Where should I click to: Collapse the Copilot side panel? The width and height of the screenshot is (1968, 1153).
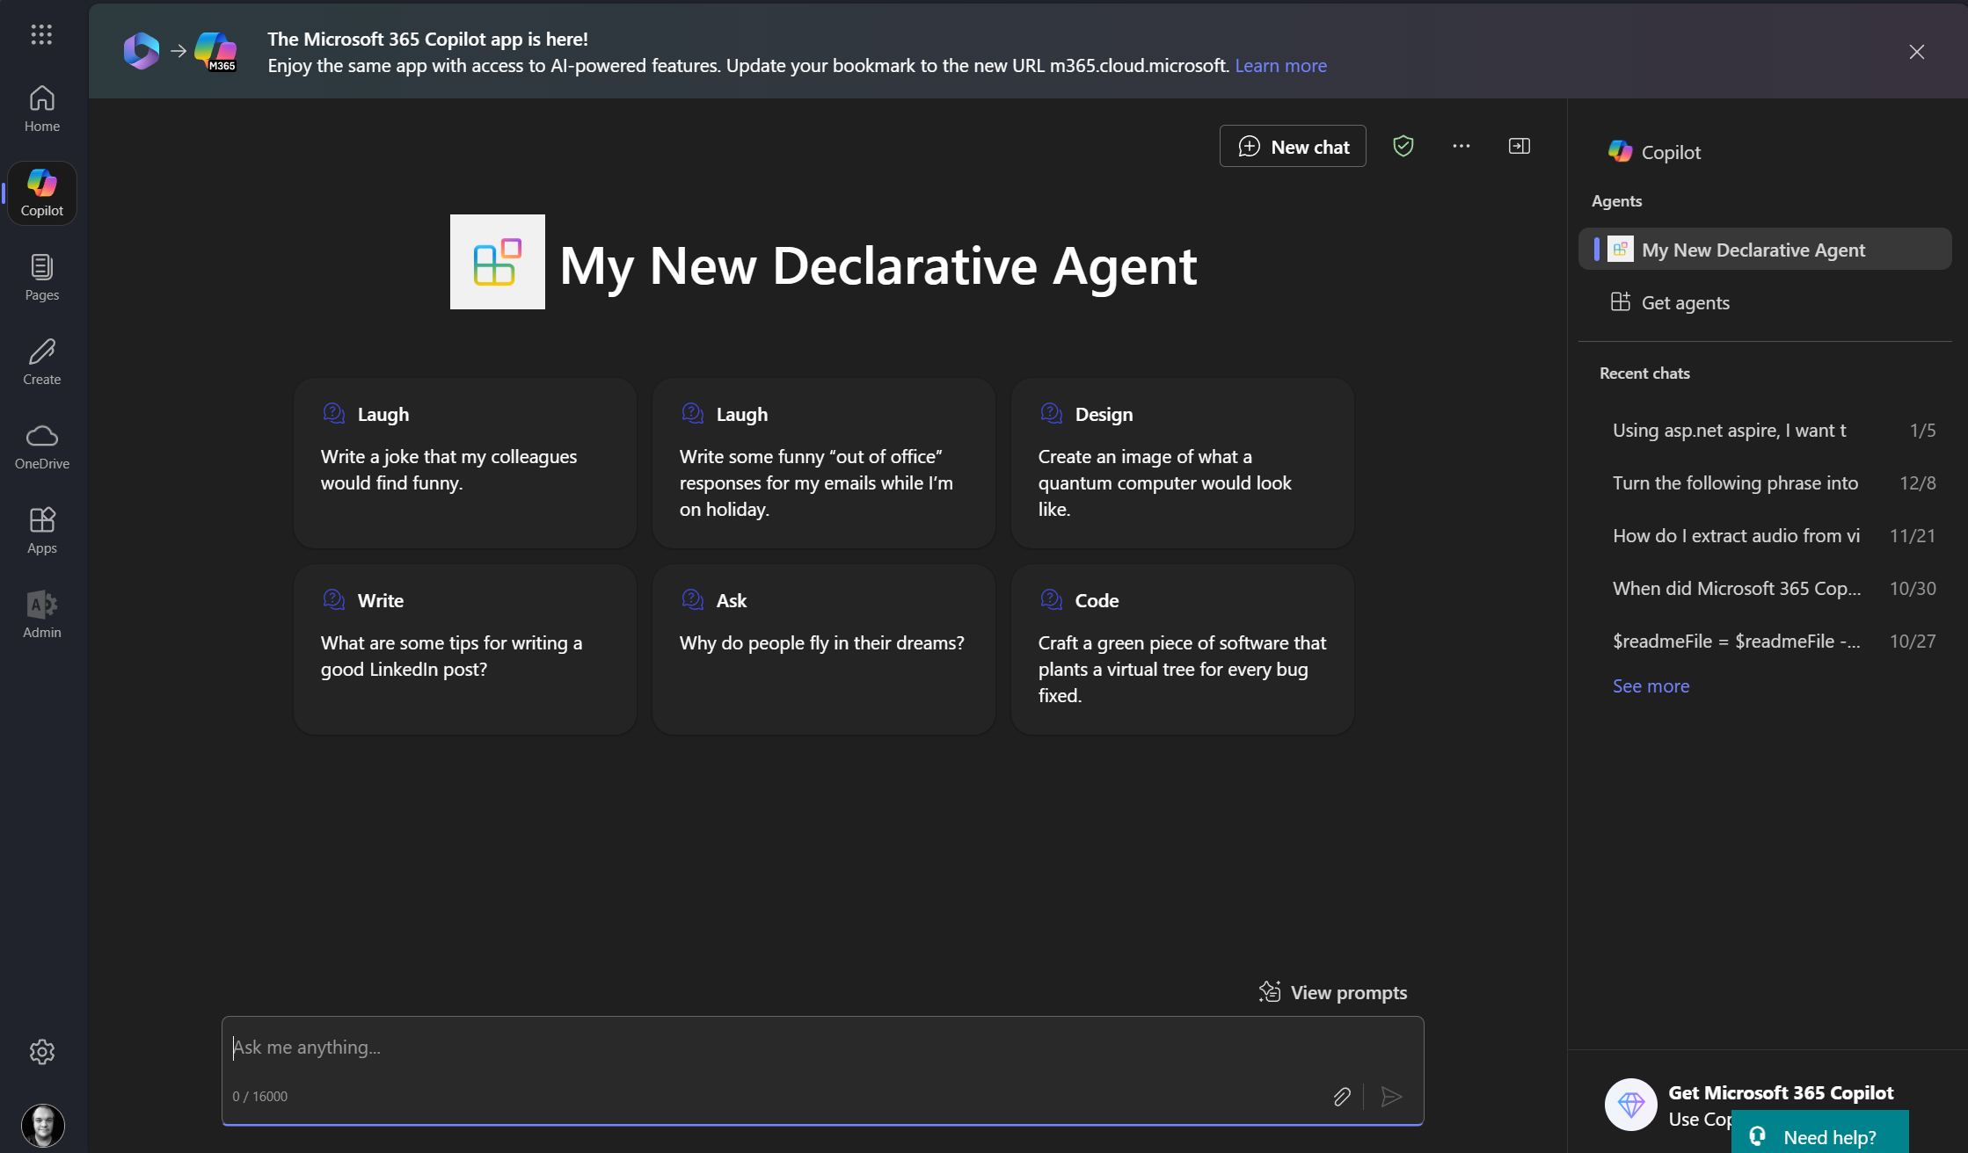point(1519,145)
